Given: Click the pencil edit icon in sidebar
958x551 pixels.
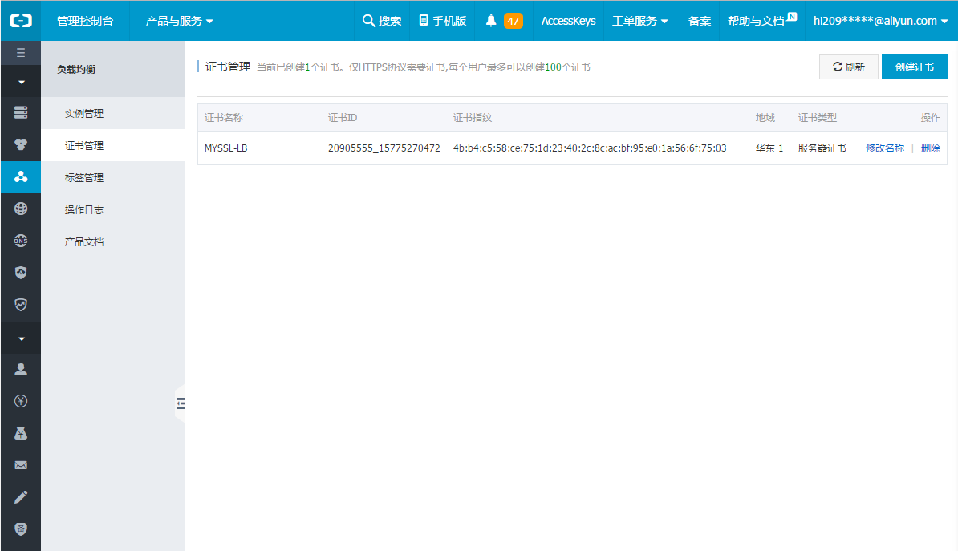Looking at the screenshot, I should (21, 497).
